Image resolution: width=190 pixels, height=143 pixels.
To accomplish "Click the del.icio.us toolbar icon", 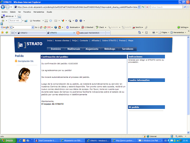I will (x=3, y=16).
